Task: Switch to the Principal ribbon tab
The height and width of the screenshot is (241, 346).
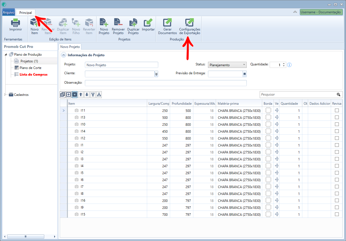Action: click(25, 12)
